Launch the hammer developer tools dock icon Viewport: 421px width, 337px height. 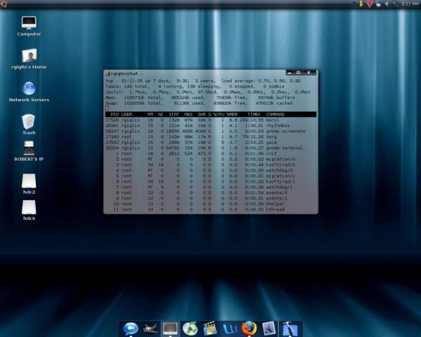(x=289, y=329)
